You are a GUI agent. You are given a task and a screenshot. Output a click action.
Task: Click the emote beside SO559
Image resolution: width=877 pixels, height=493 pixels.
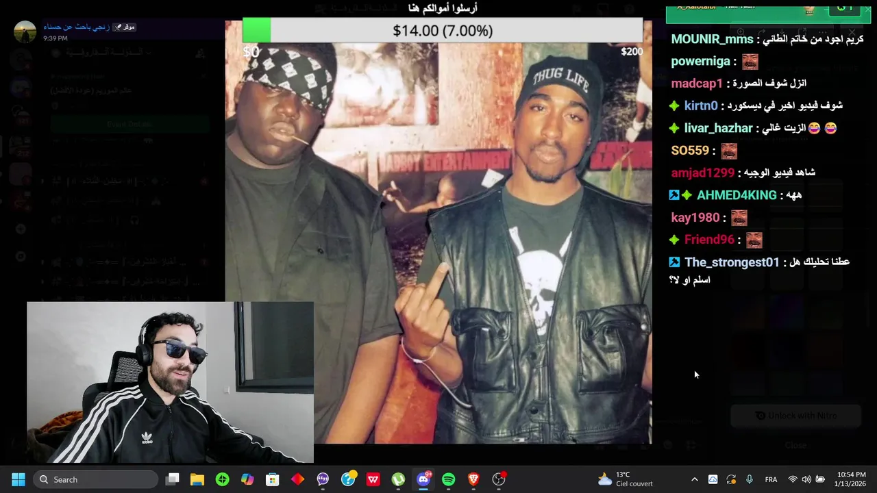729,151
